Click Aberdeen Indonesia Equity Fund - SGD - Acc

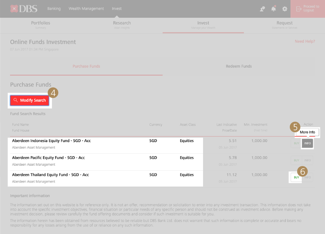pyautogui.click(x=51, y=141)
